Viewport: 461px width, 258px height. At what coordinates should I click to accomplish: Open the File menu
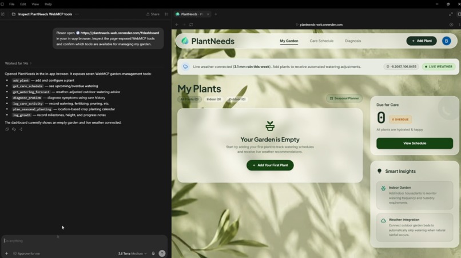click(x=12, y=4)
